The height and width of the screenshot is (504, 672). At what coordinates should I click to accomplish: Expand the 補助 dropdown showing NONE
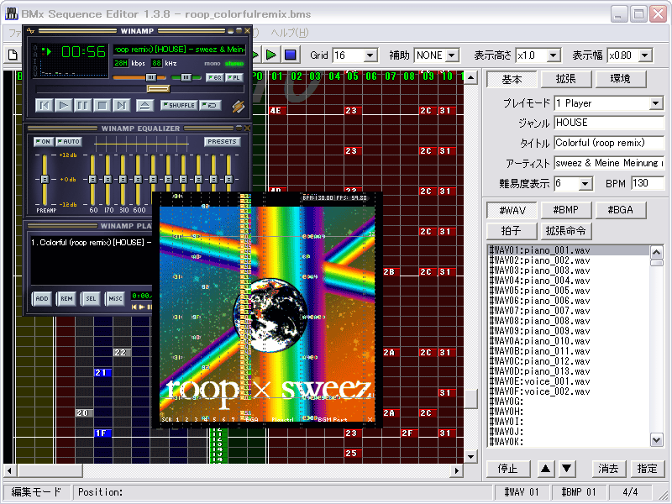[451, 55]
